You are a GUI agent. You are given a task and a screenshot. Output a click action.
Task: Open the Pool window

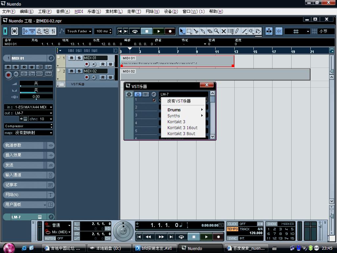click(46, 31)
